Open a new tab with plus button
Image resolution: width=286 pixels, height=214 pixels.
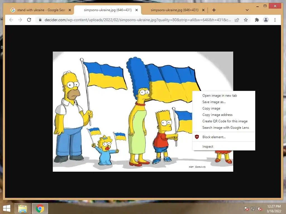coord(214,10)
